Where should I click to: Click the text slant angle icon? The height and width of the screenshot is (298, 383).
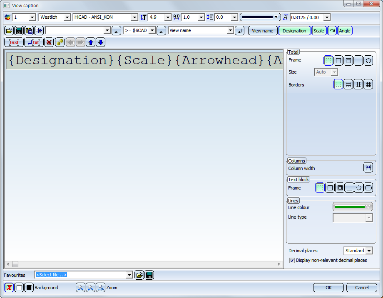pos(285,17)
